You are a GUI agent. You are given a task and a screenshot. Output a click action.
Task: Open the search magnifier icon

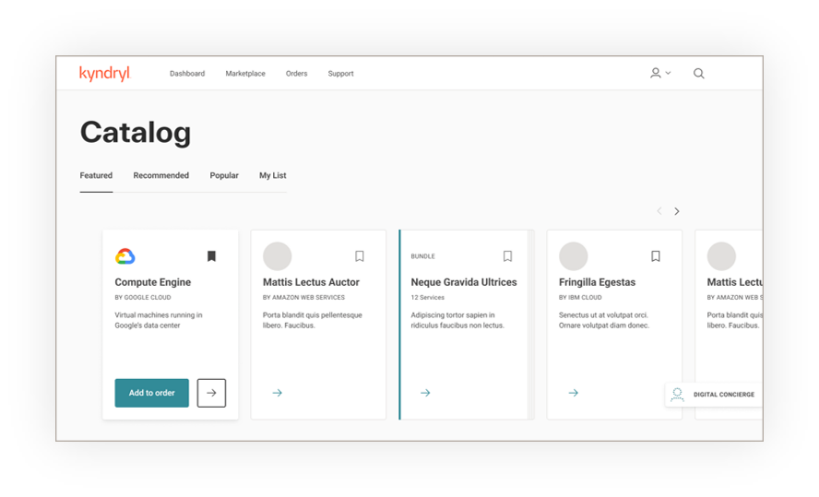click(698, 74)
